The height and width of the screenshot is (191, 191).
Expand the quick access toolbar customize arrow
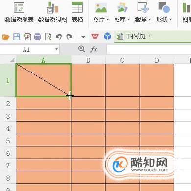tap(83, 37)
